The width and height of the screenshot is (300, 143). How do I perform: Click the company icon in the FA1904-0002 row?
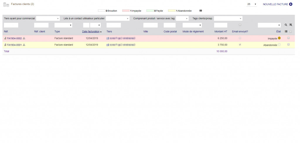tap(108, 38)
